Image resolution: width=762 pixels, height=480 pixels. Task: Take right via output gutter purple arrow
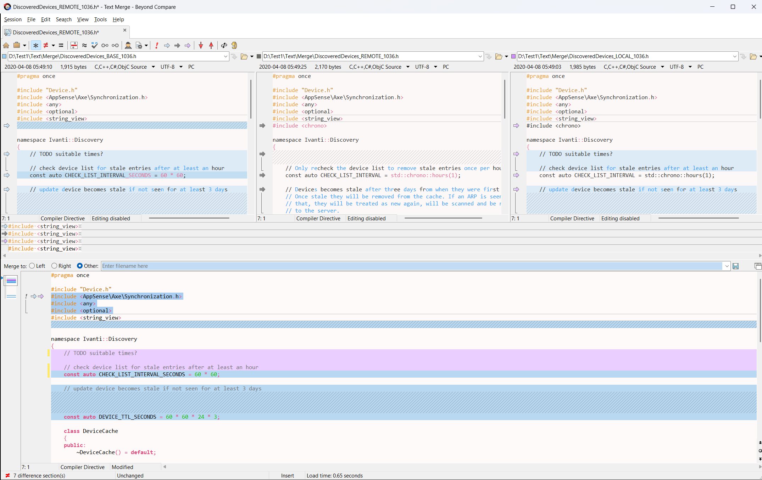click(x=41, y=297)
